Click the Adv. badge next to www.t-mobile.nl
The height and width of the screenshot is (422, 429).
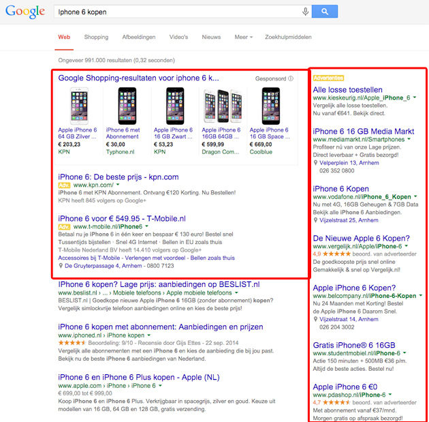(64, 227)
